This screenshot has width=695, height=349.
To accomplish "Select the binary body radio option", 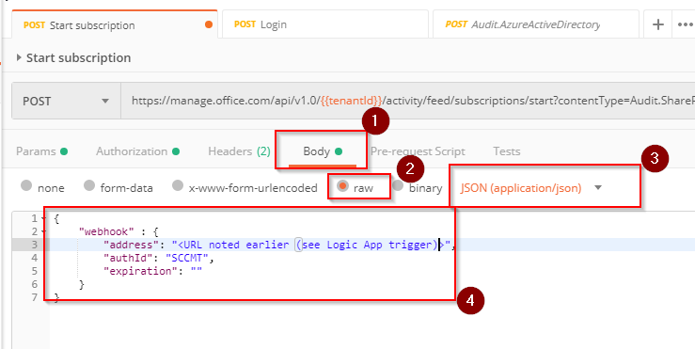I will [398, 186].
